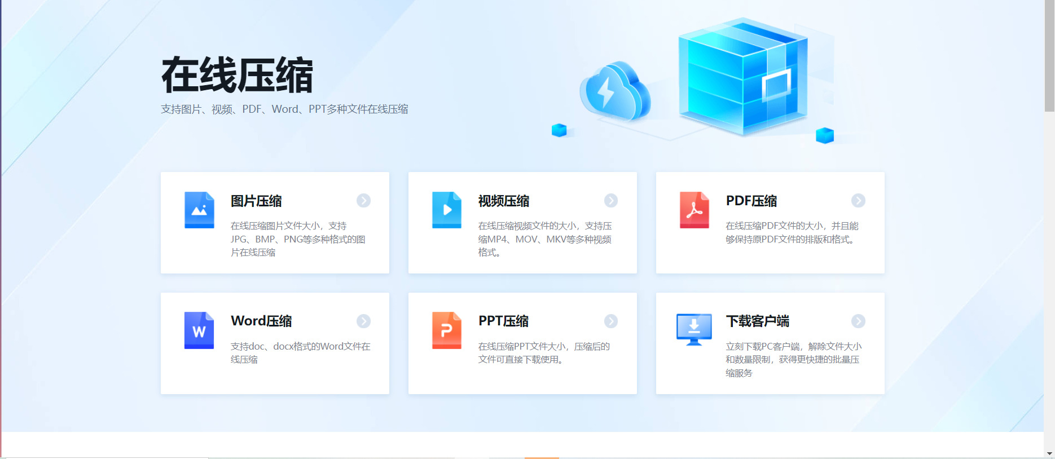Click subtitle 支持图片、视频、PDF、Word、PPT多种文件在线压缩
This screenshot has height=459, width=1055.
coord(284,109)
